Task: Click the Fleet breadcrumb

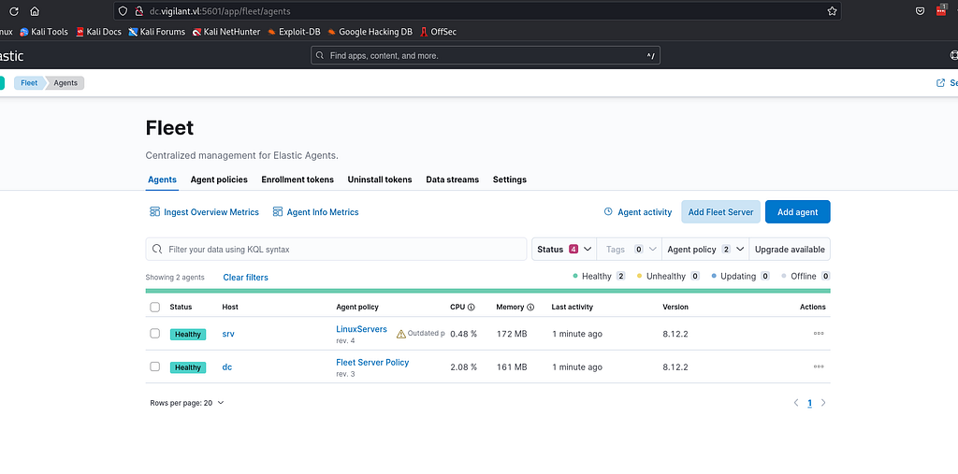Action: click(29, 83)
